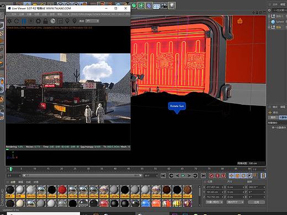Click the pause render icon in Live Viewer

pos(24,21)
